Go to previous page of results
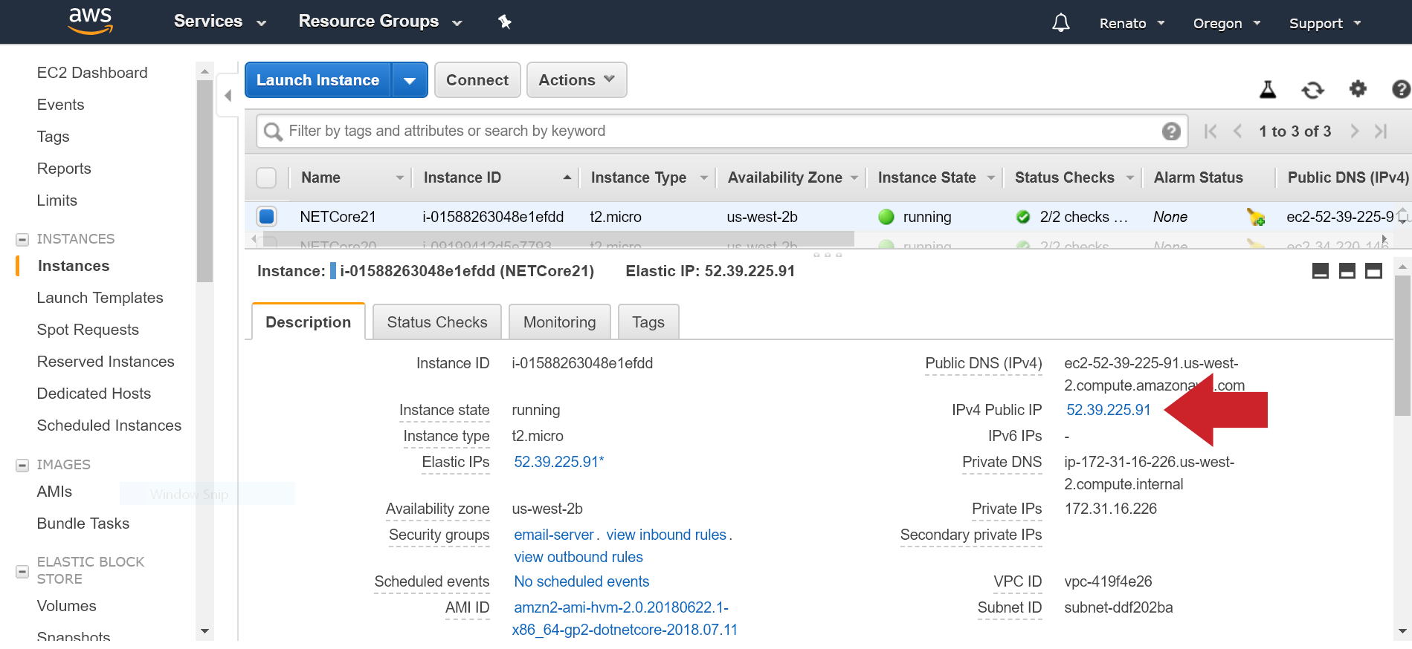The width and height of the screenshot is (1412, 649). point(1238,131)
